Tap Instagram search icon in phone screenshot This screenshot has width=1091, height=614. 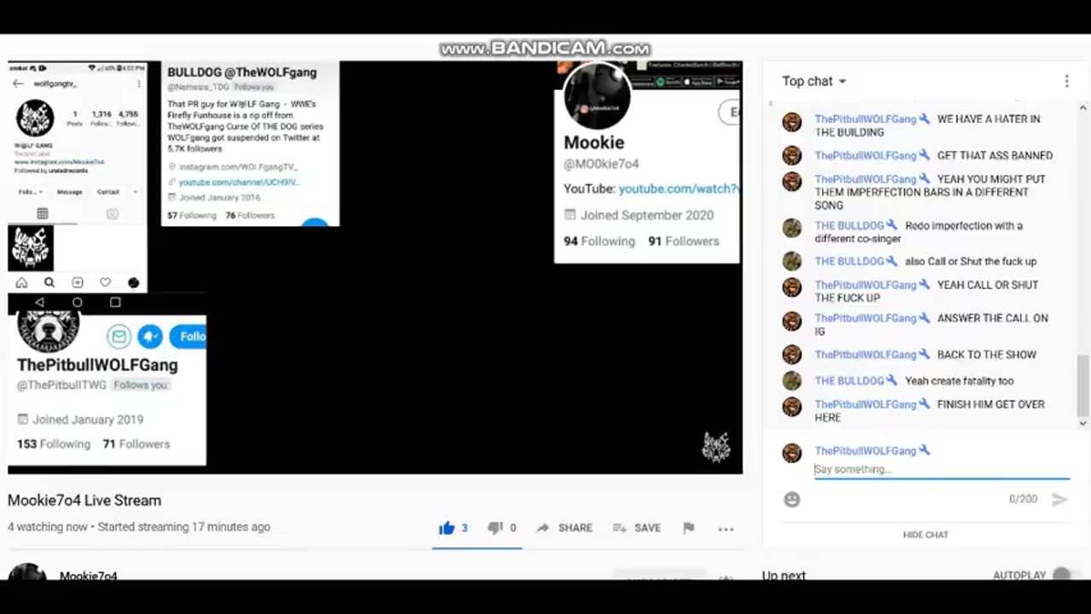[49, 283]
